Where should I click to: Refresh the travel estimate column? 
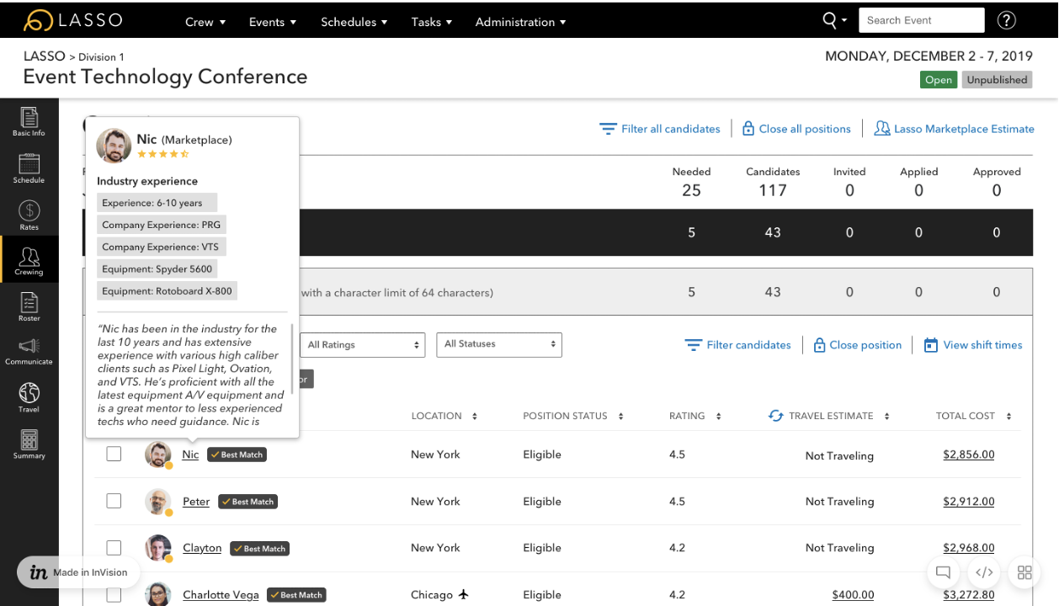[776, 416]
